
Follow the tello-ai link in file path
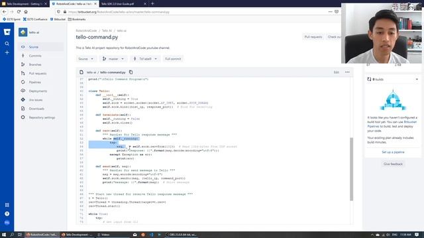click(x=91, y=73)
